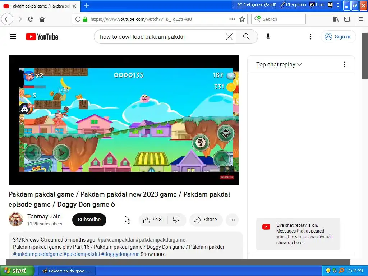368x276 pixels.
Task: Close the Pakdam pakdai game tab
Action: click(74, 6)
